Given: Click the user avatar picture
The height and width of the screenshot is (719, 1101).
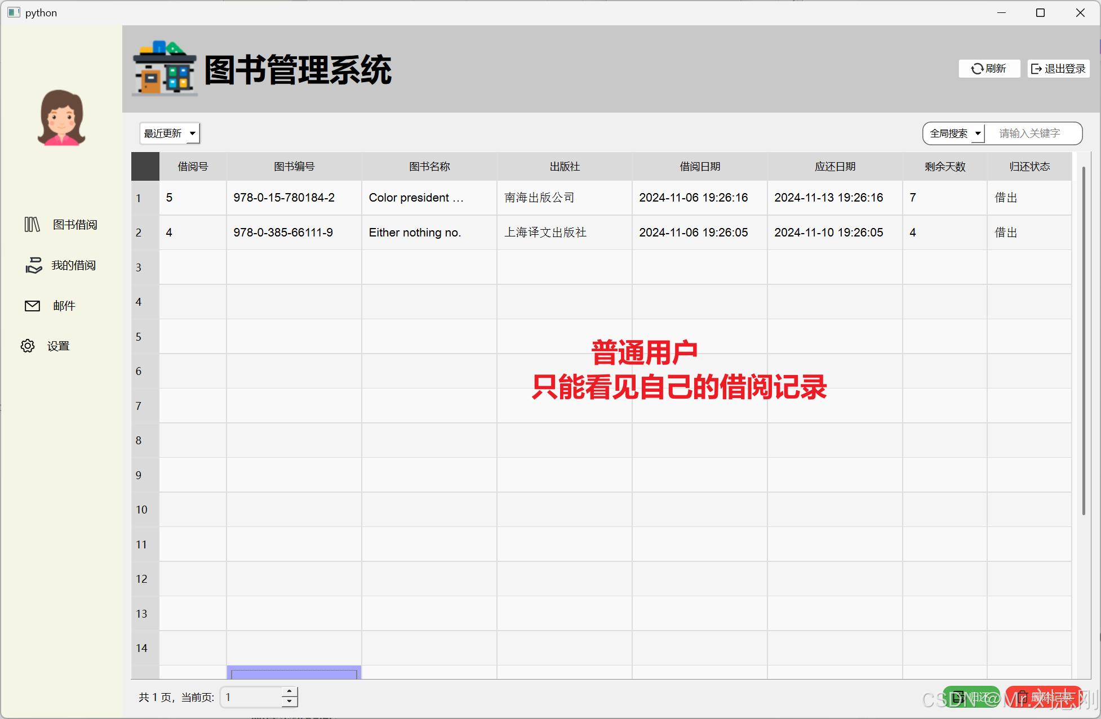Looking at the screenshot, I should click(x=61, y=118).
